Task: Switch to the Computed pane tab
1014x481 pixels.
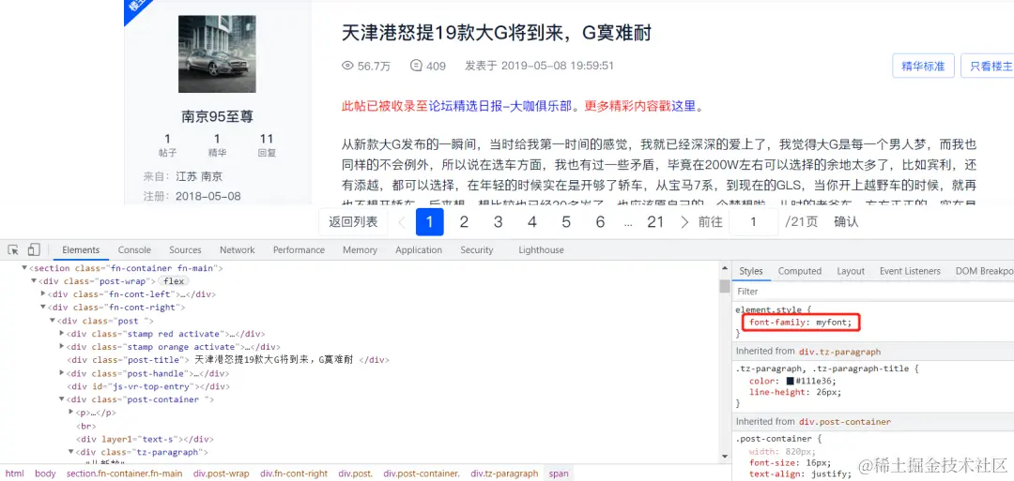Action: point(800,271)
